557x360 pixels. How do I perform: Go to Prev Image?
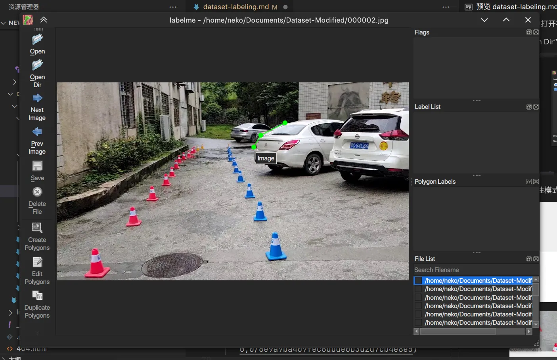(x=37, y=132)
